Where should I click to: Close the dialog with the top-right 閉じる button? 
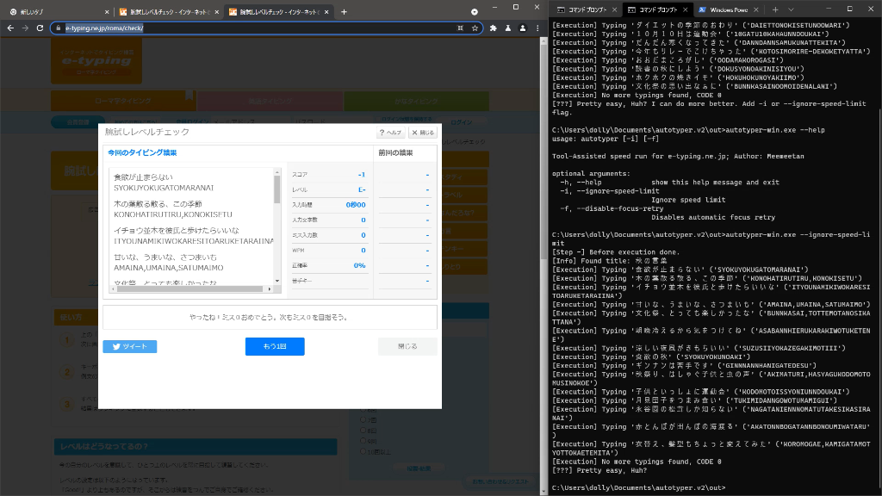coord(422,133)
